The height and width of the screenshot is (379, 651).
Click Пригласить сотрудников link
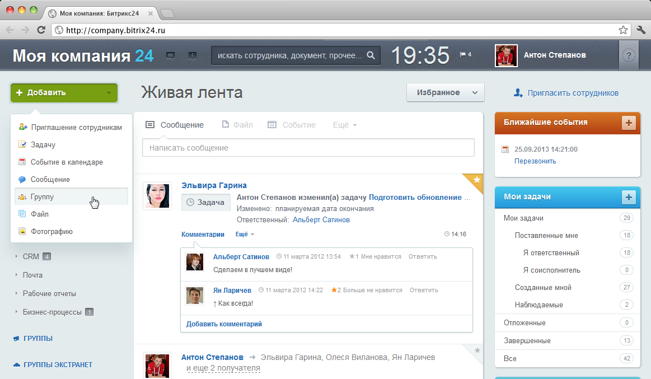pos(566,93)
